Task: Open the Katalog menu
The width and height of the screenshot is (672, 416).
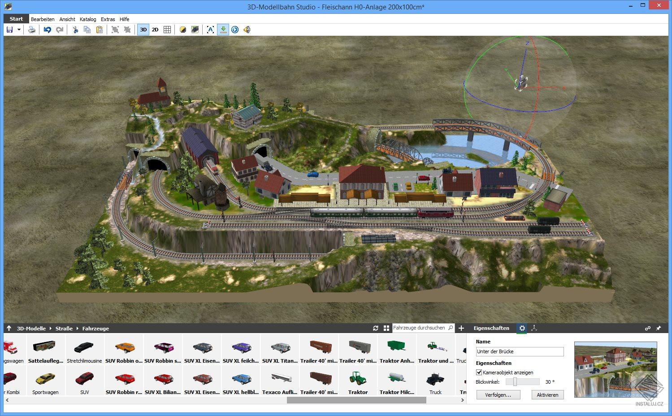Action: click(87, 19)
